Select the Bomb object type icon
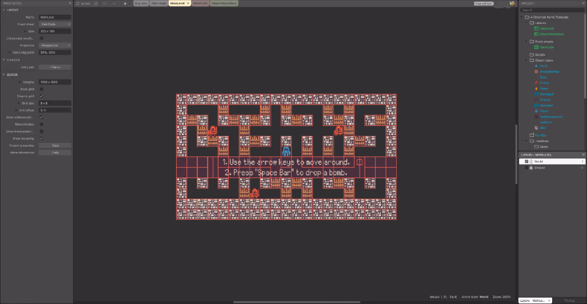 (x=536, y=66)
